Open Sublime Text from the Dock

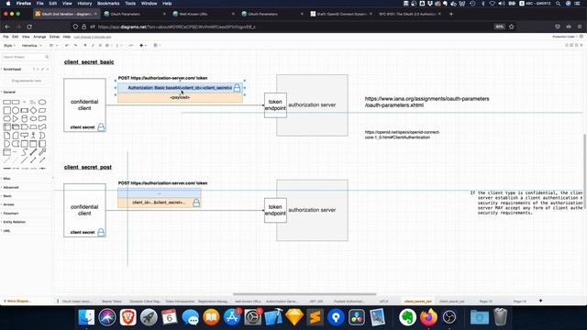pos(316,317)
